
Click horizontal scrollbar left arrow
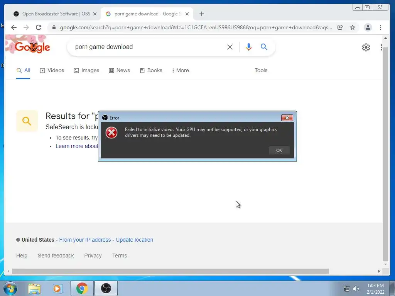click(8, 271)
